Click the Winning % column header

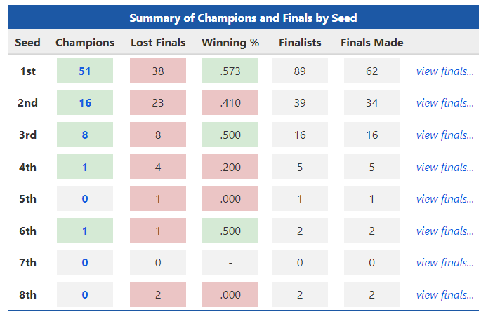pos(230,43)
